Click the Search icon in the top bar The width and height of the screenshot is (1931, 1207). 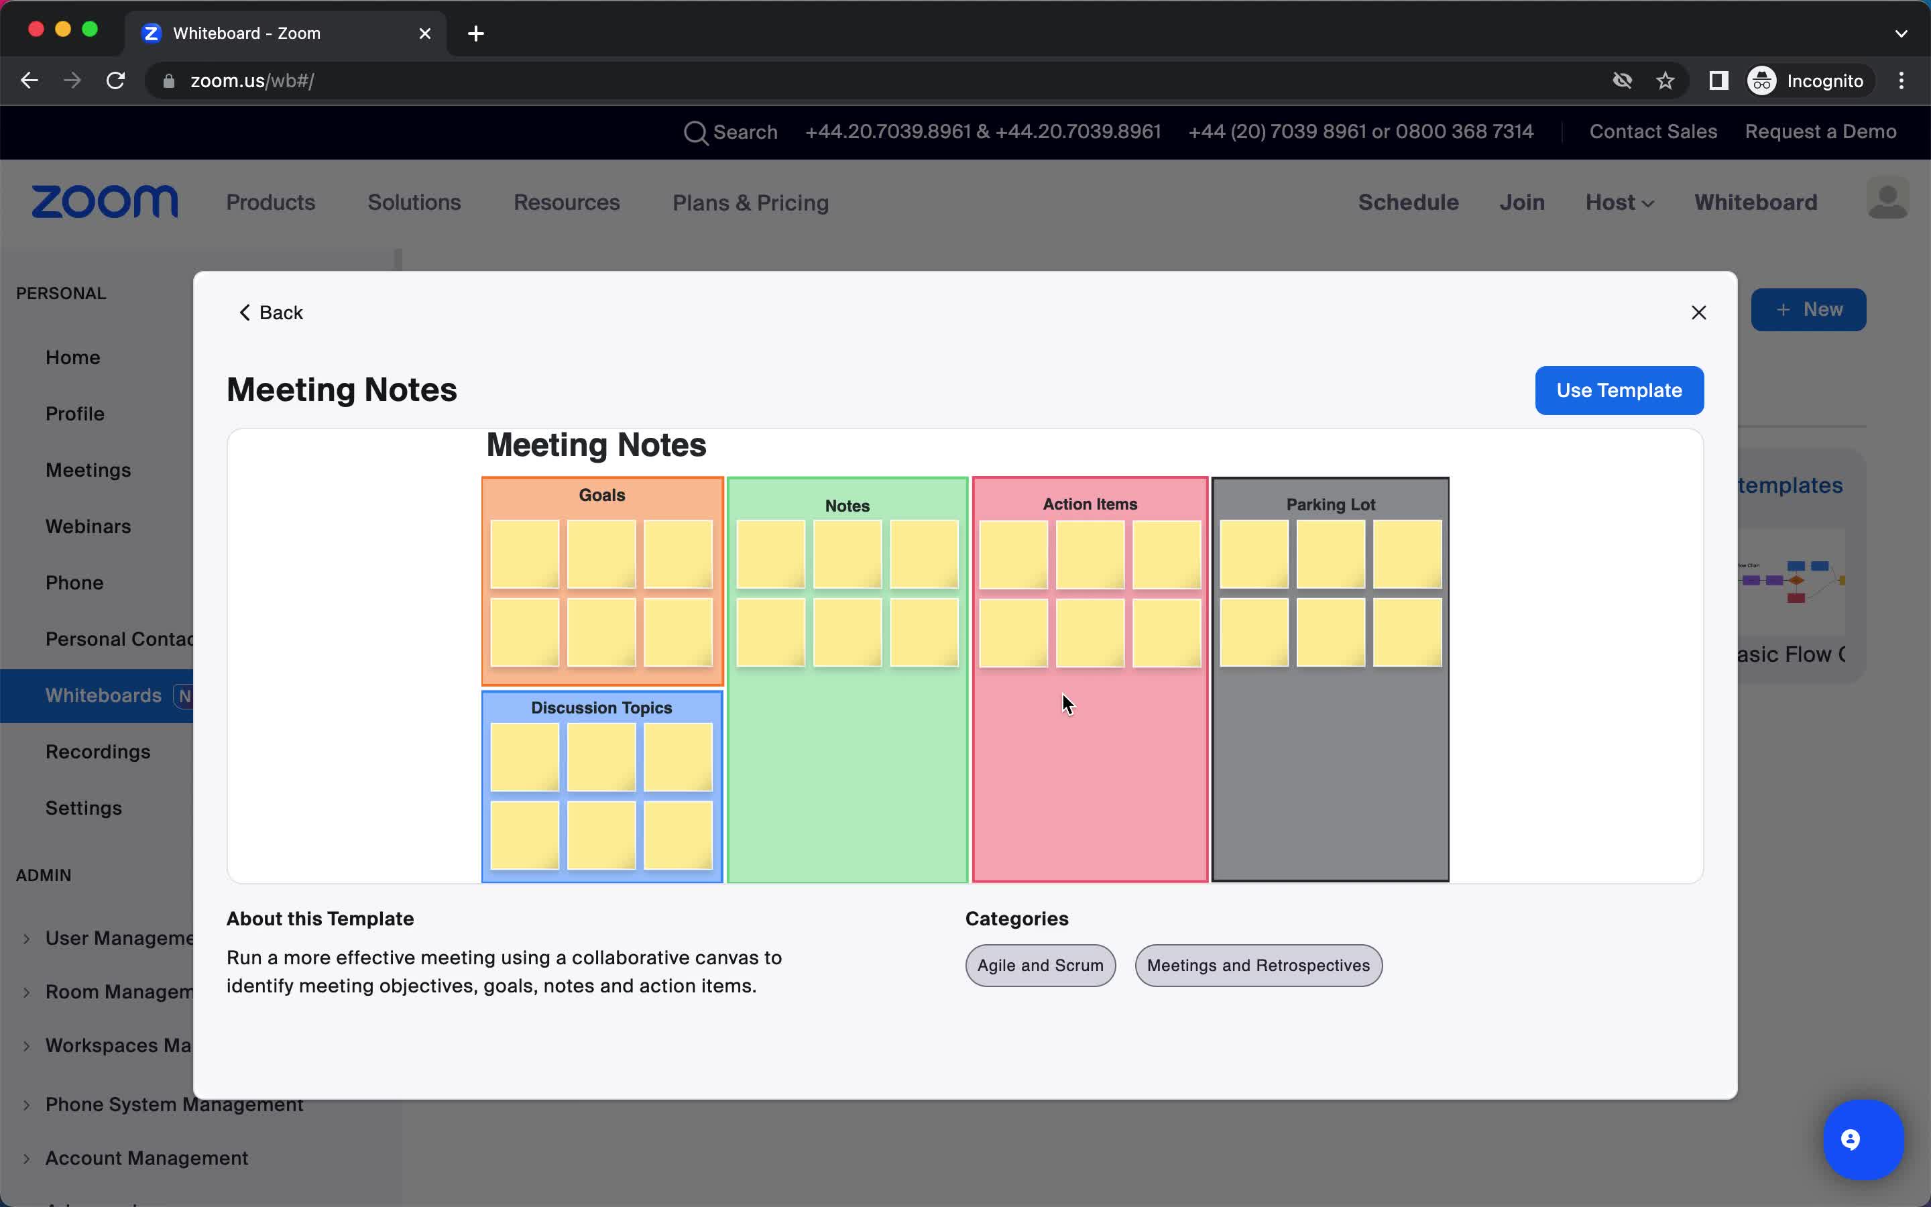click(x=695, y=131)
